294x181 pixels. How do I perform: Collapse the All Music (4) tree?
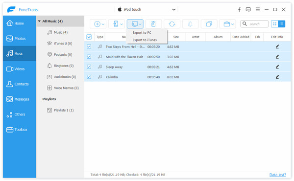(x=39, y=22)
